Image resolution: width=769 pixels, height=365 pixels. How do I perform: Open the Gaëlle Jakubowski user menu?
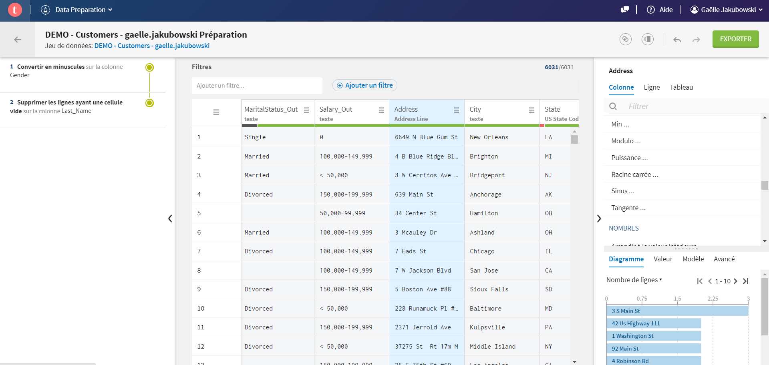pos(726,10)
